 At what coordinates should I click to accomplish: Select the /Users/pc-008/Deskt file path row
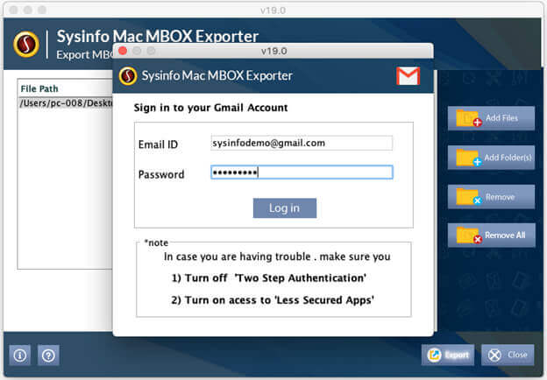tap(66, 103)
